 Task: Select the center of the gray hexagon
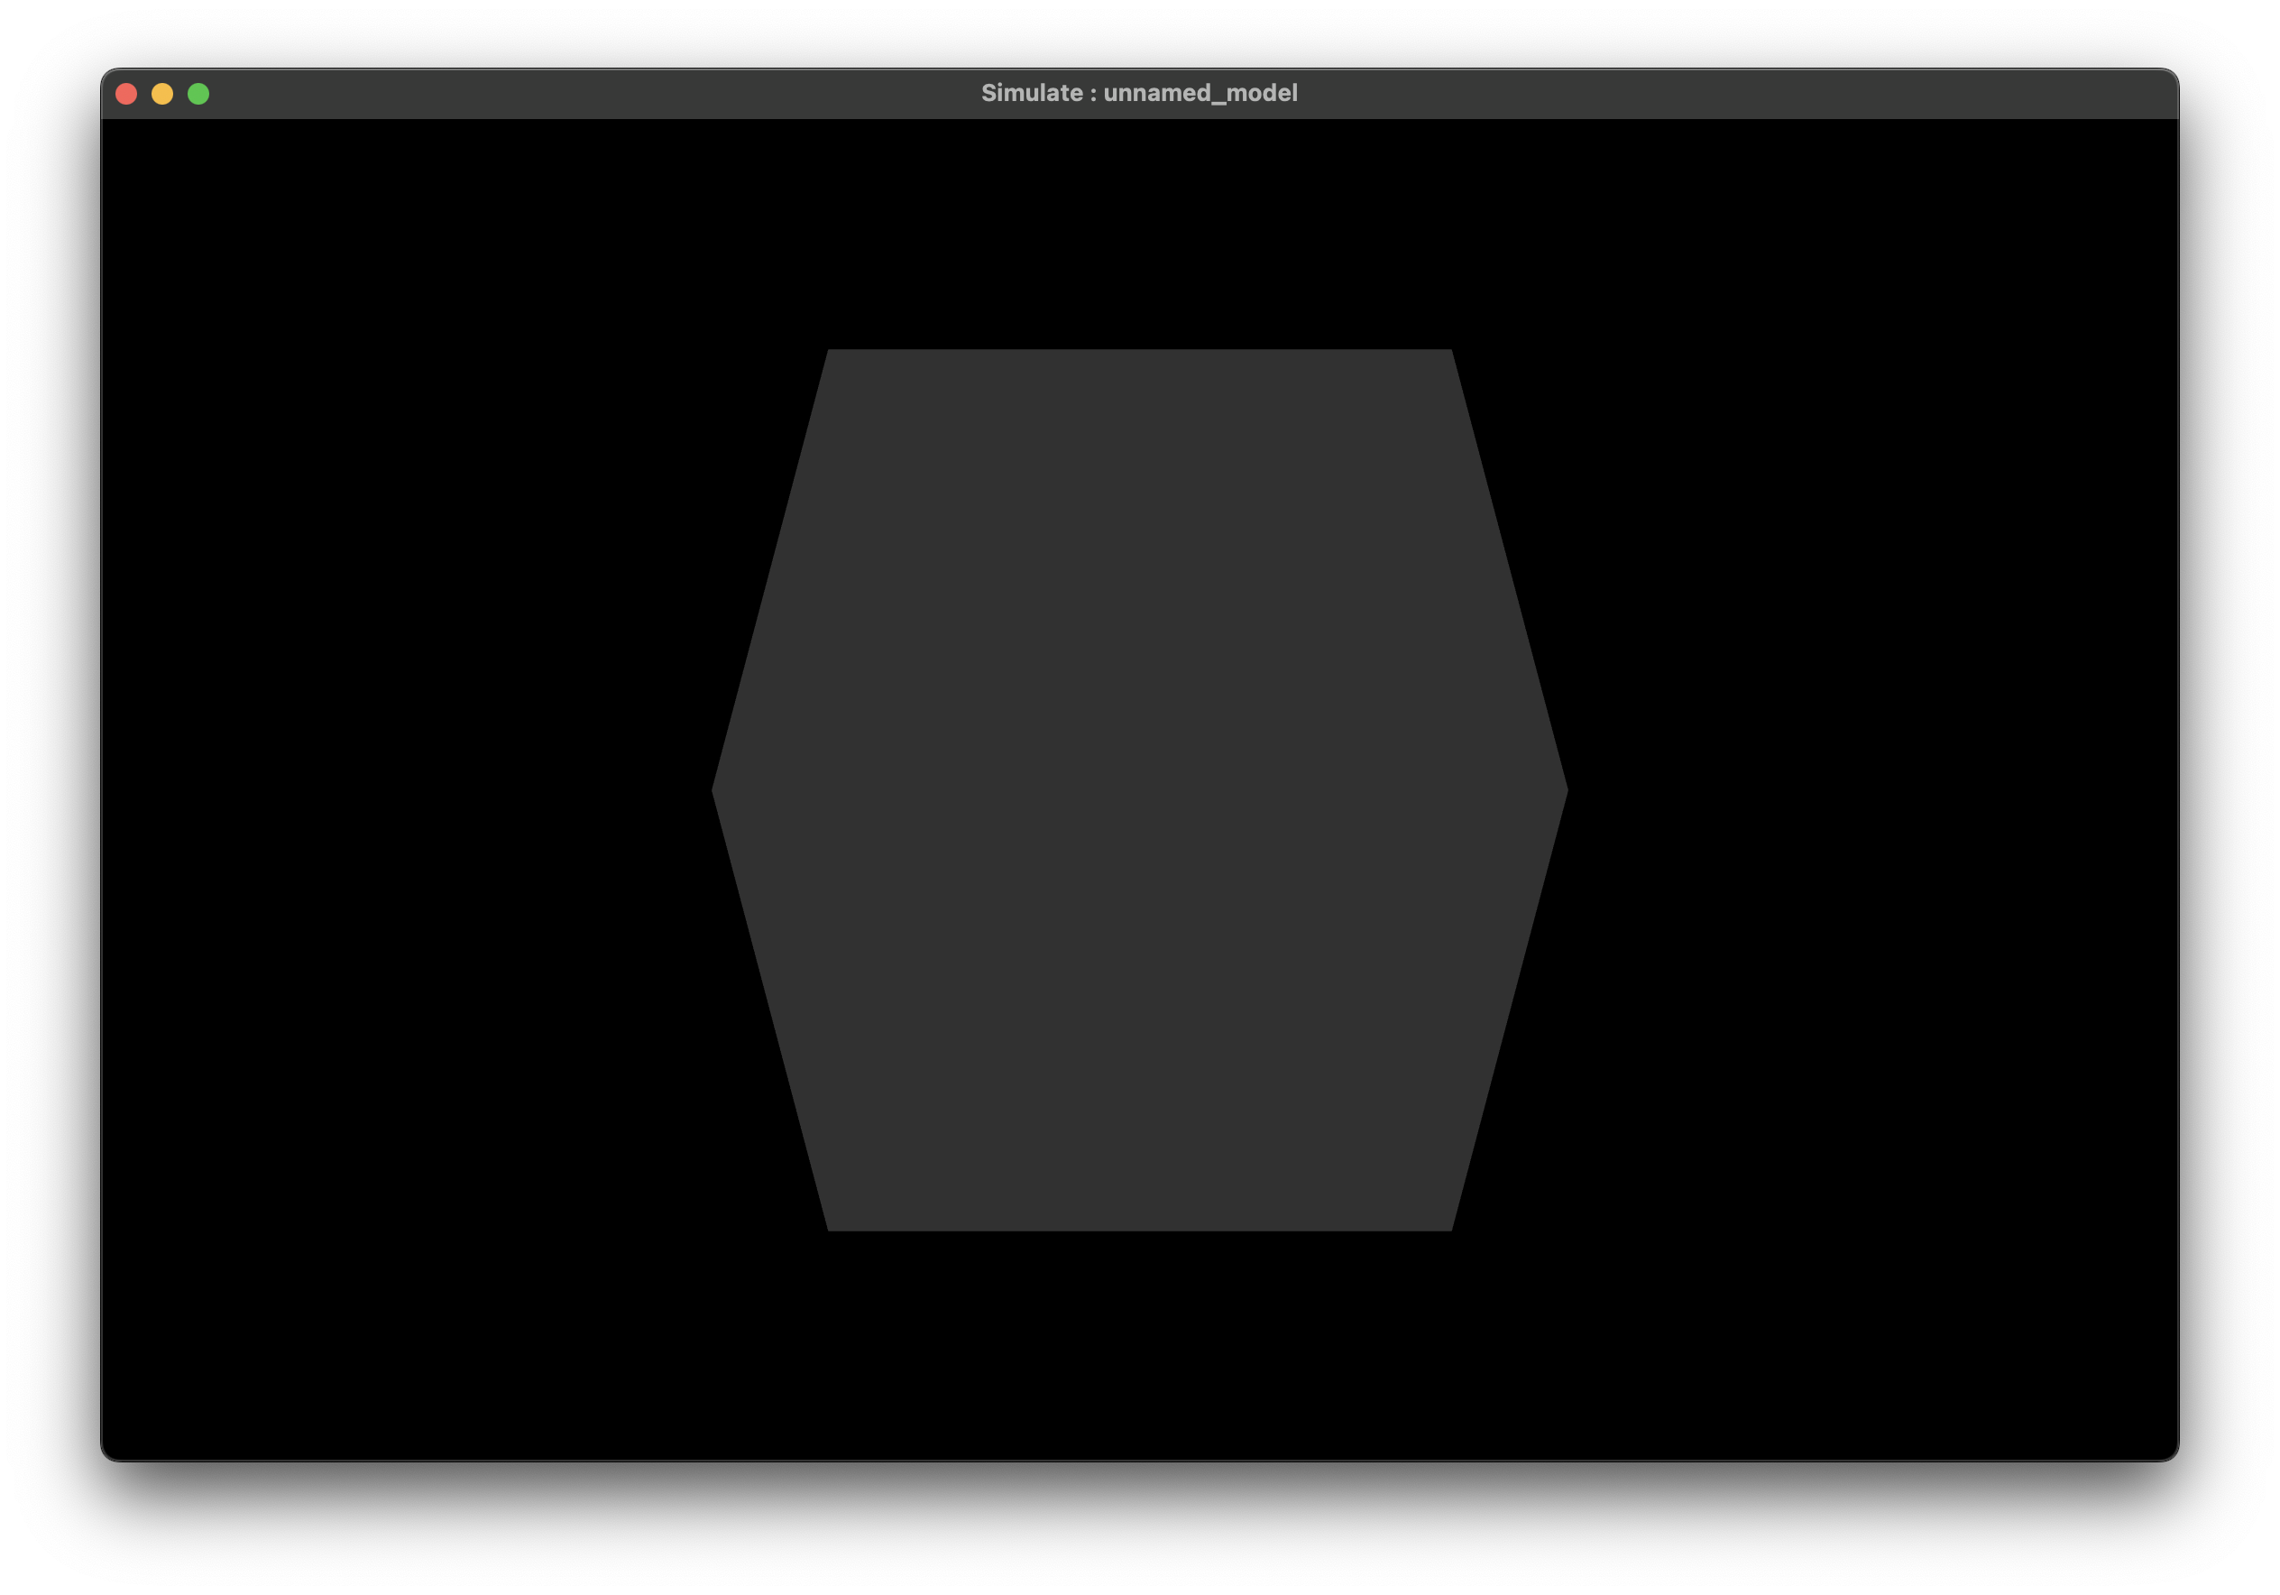pyautogui.click(x=1139, y=789)
